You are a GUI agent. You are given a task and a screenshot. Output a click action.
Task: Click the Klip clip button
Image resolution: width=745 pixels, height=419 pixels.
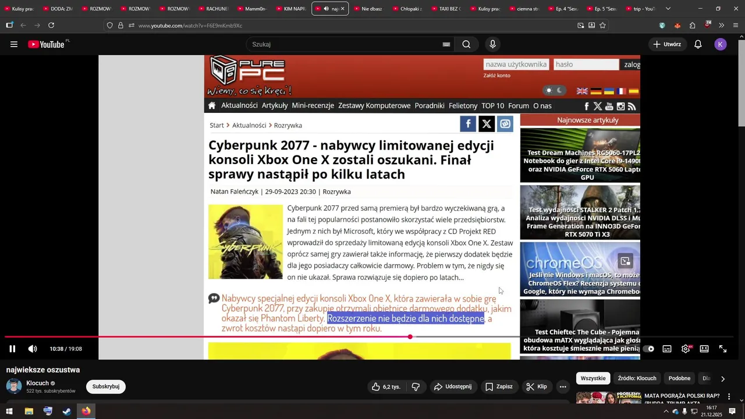point(536,386)
